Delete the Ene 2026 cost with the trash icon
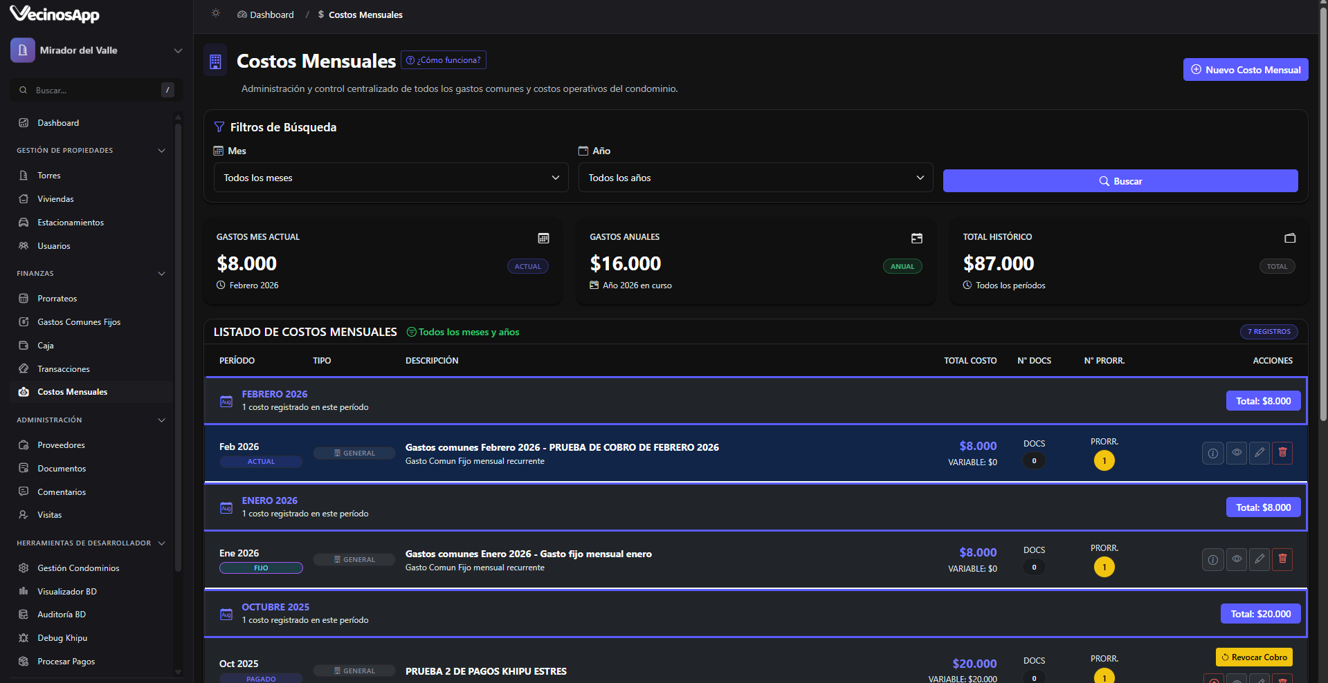The width and height of the screenshot is (1328, 683). [1282, 559]
